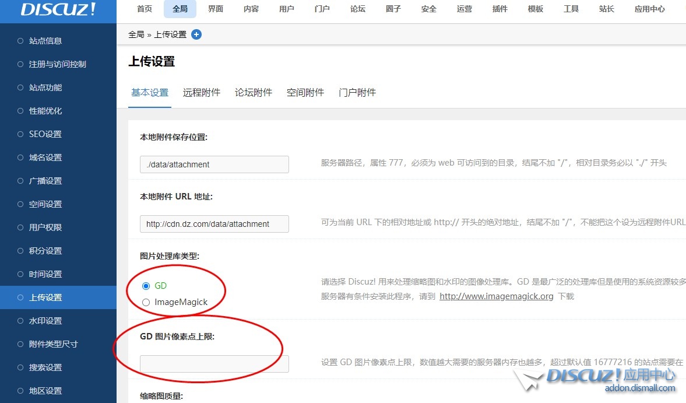This screenshot has width=686, height=403.
Task: Open the 安全 top menu
Action: click(429, 9)
